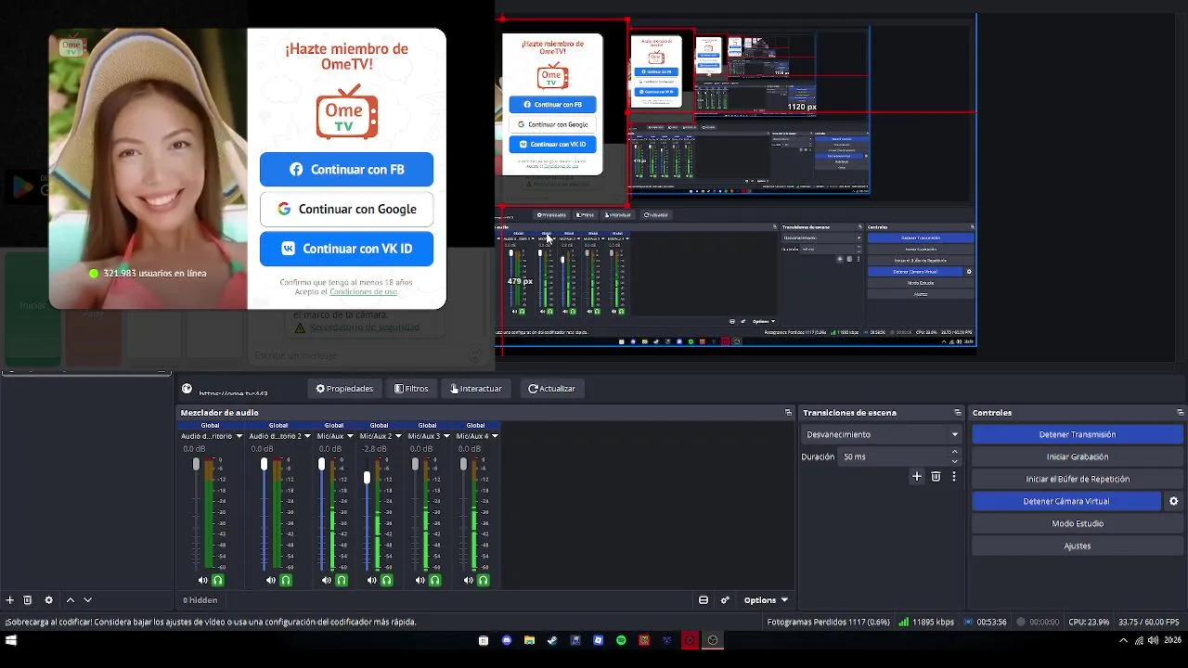Click Actualizar to refresh browser source
Image resolution: width=1188 pixels, height=668 pixels.
(x=551, y=389)
